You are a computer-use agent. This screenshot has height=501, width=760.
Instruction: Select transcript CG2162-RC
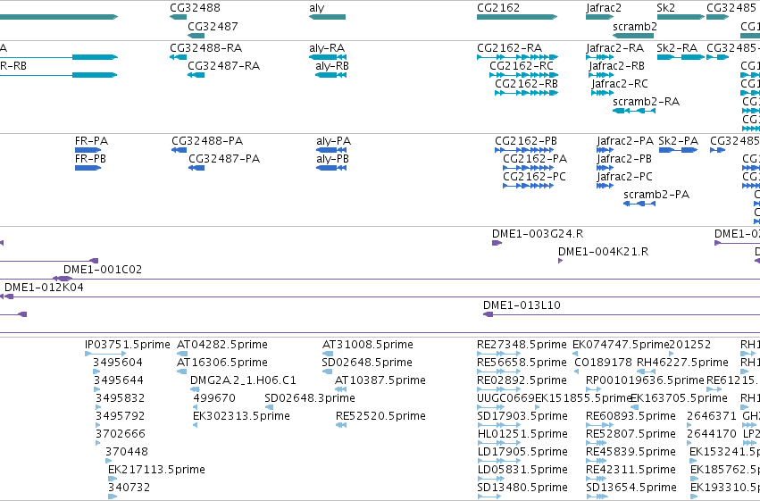(522, 66)
